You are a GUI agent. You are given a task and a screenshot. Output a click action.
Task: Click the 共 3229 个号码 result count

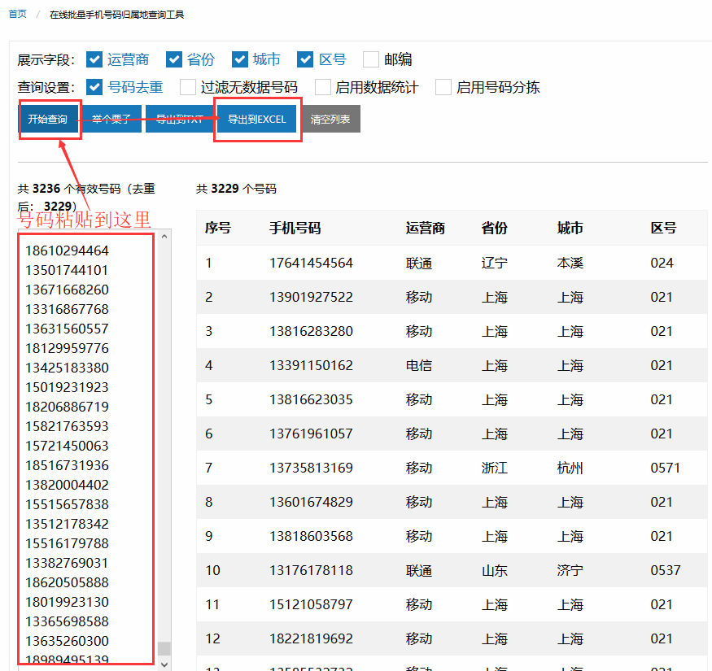tap(236, 189)
